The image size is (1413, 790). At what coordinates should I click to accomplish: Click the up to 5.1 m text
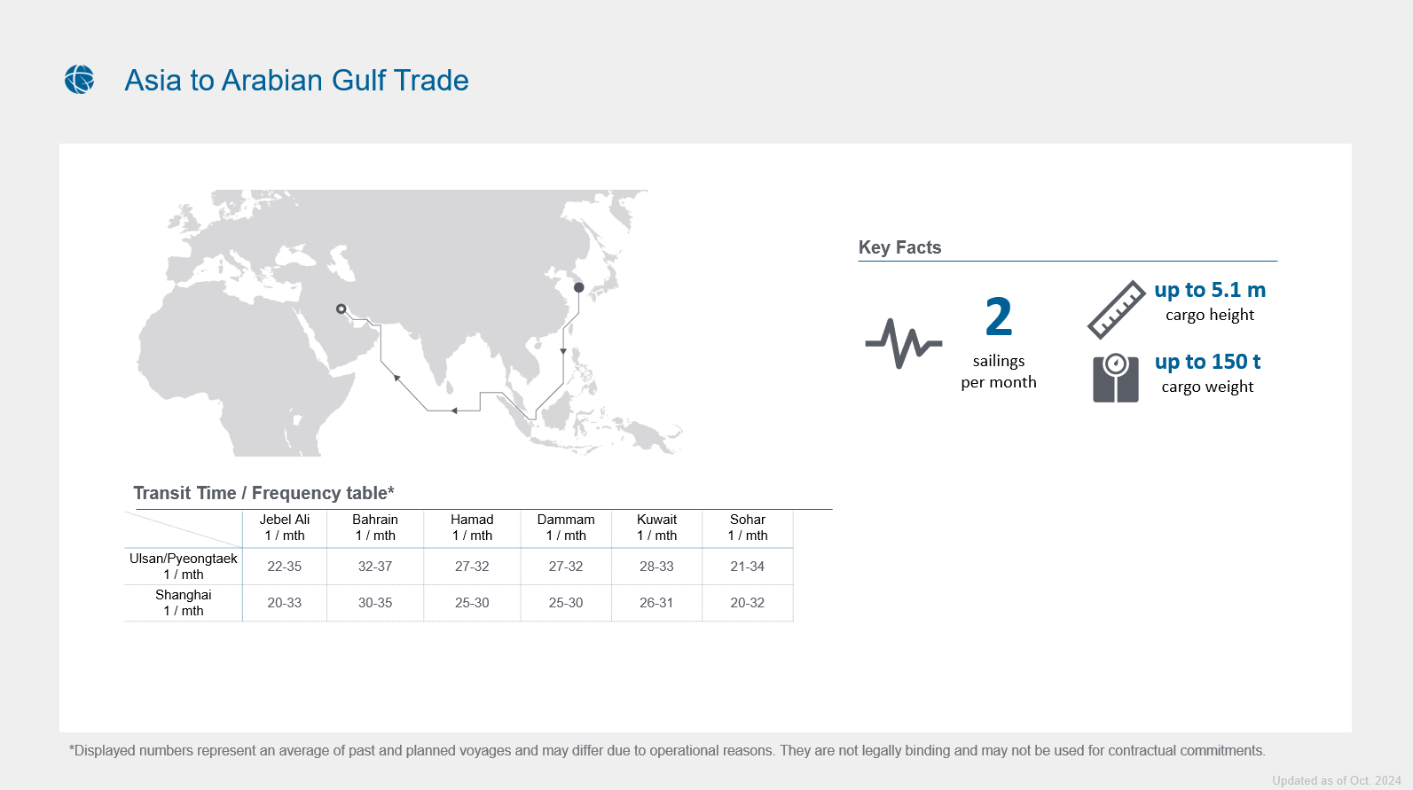[x=1210, y=290]
